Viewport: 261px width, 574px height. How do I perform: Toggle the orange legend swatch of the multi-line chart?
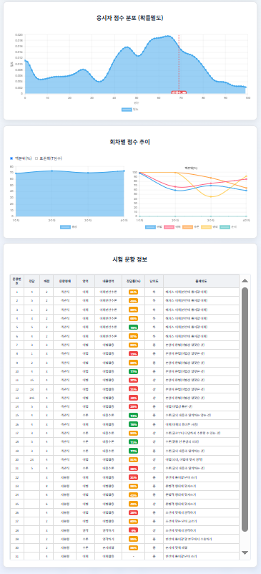tap(188, 227)
